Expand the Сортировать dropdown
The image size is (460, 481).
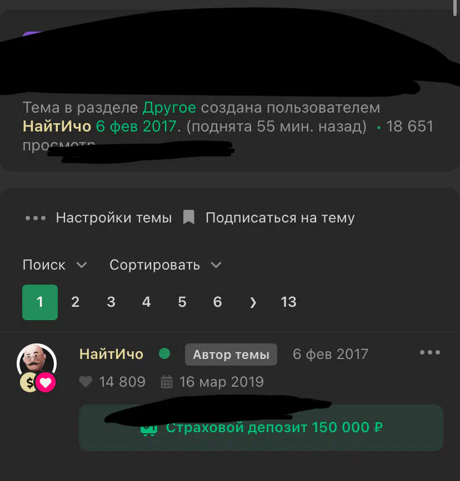coord(166,265)
